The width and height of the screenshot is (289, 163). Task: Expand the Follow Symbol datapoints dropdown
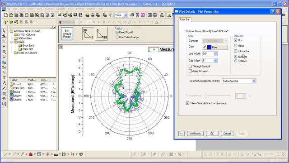(254, 81)
